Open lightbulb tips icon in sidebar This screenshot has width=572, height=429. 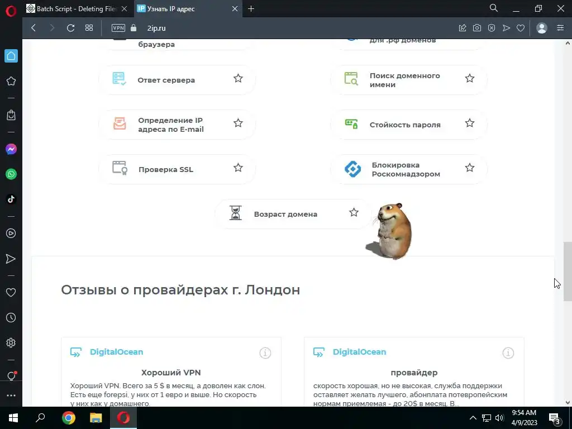(x=11, y=376)
